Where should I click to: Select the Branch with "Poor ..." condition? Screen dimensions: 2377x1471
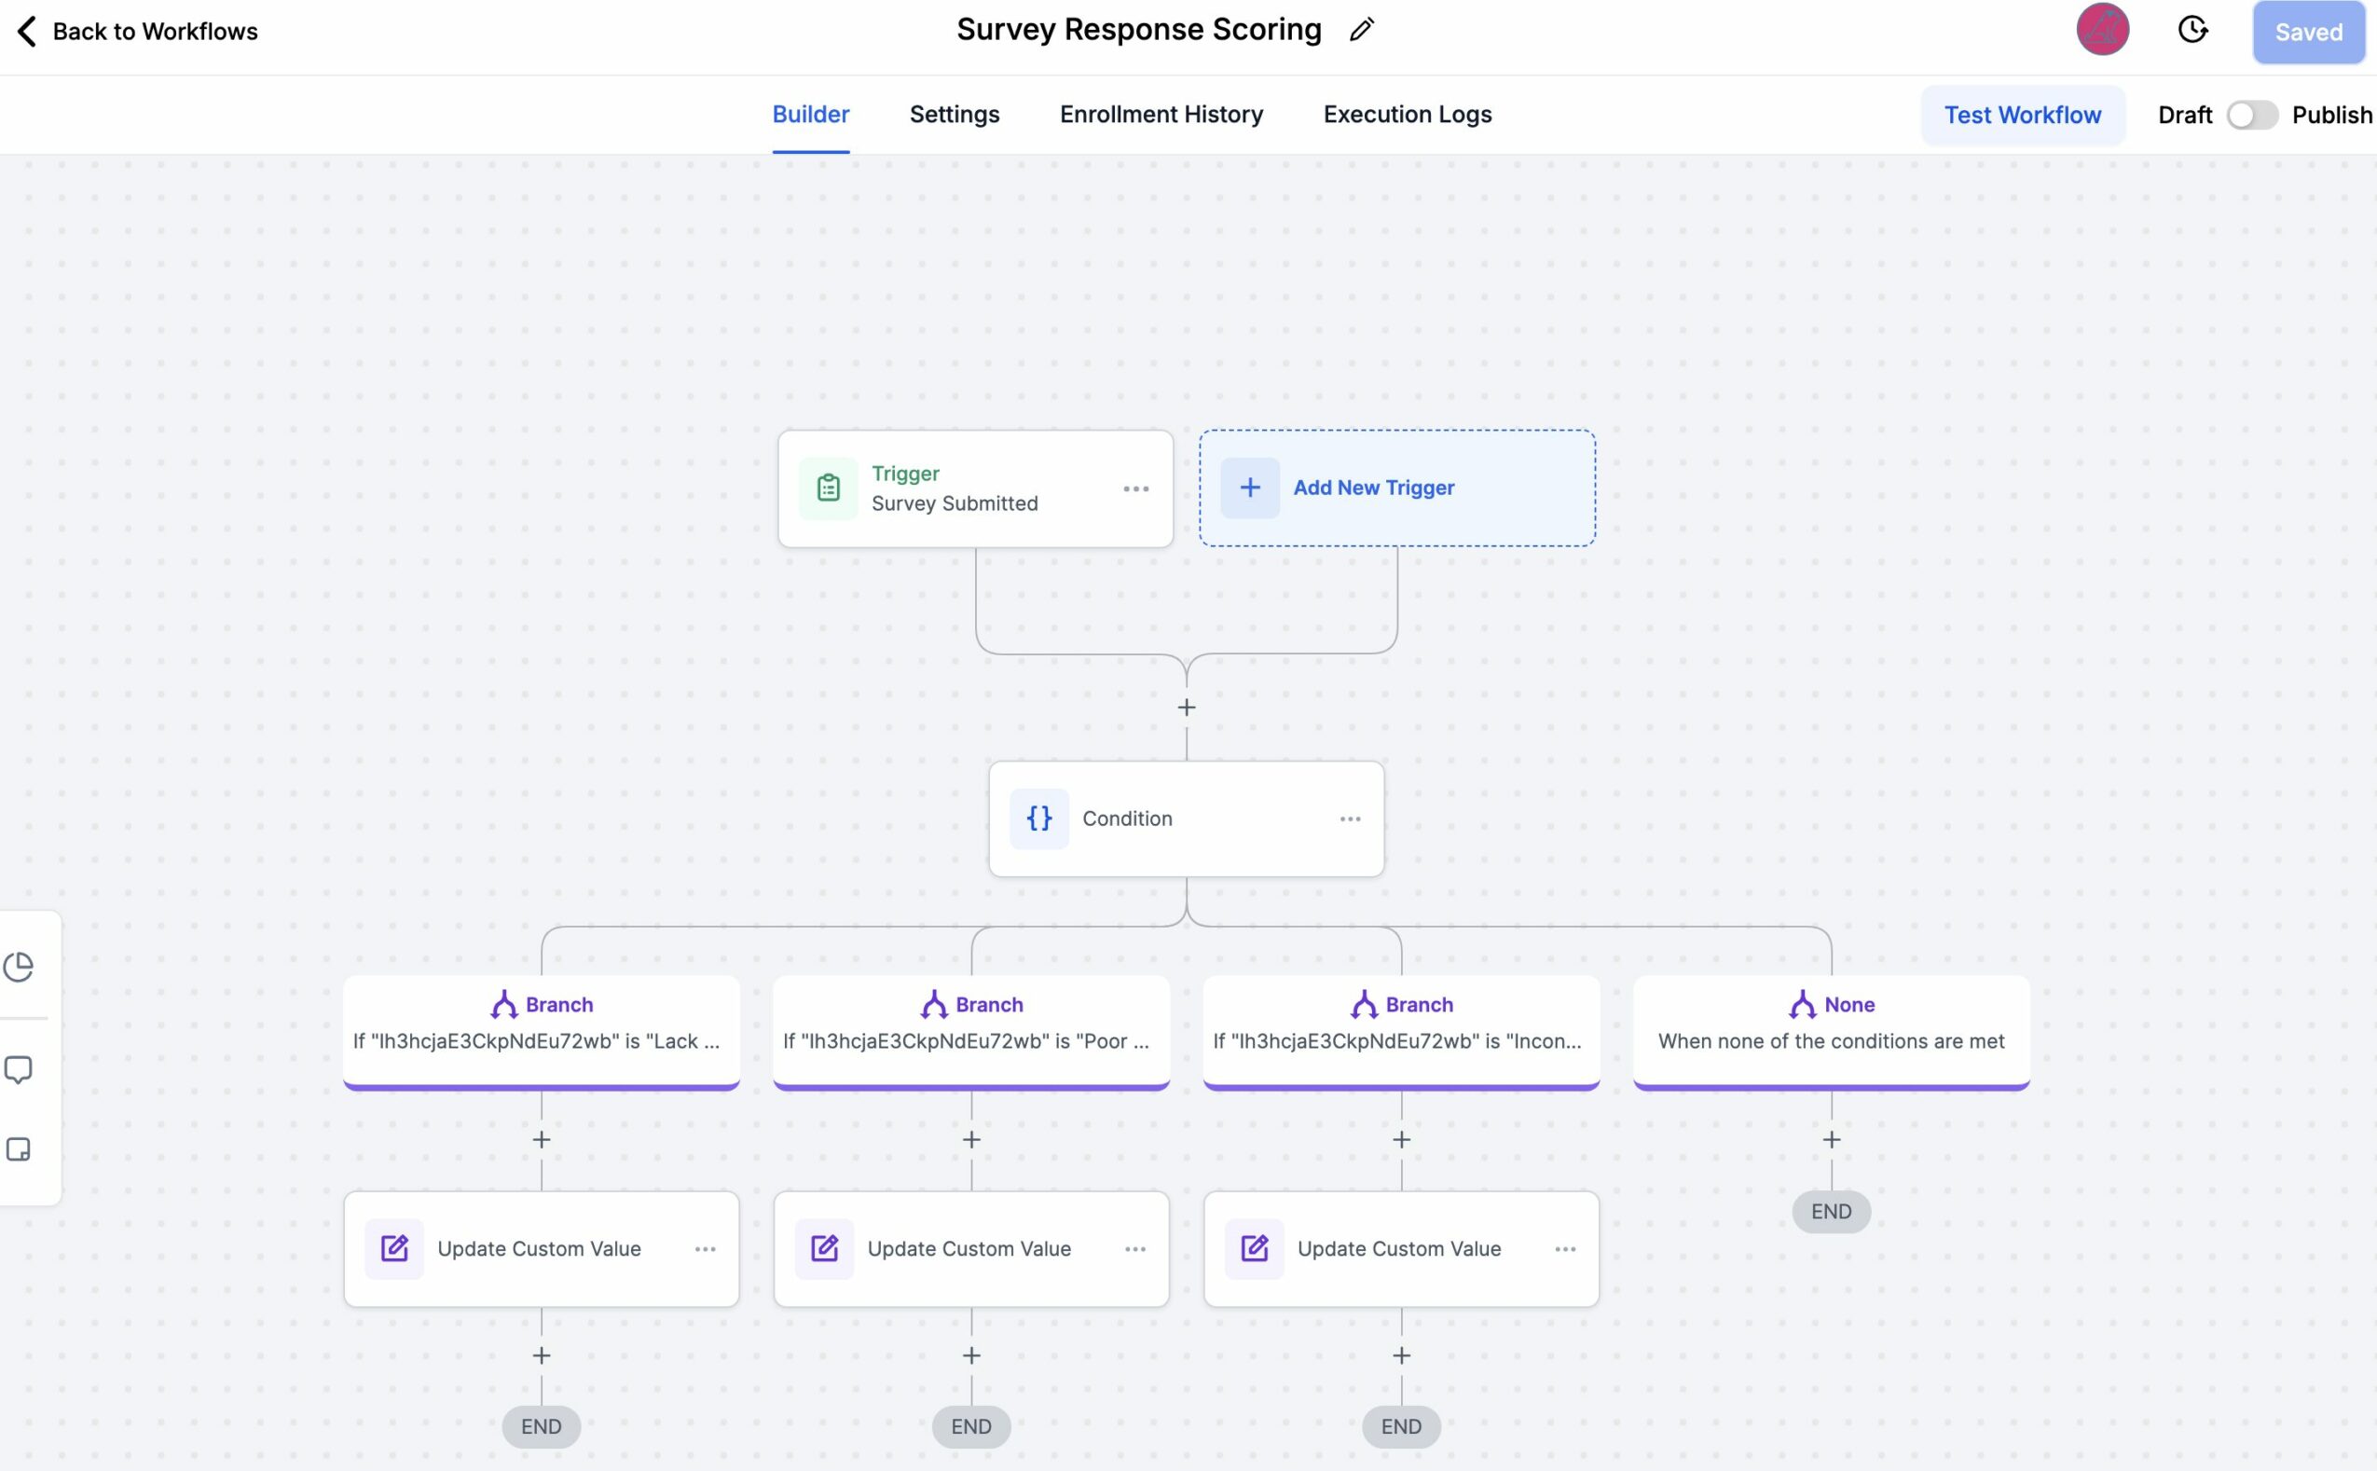[x=970, y=1029]
